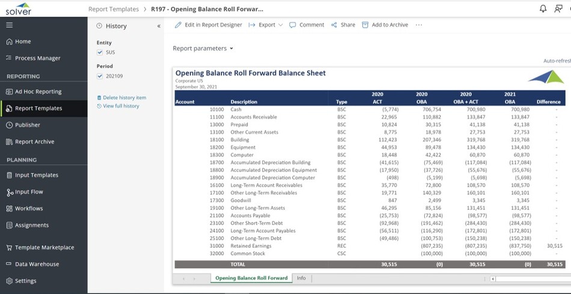The image size is (571, 294).
Task: Expand the Report parameters dropdown
Action: pyautogui.click(x=203, y=49)
